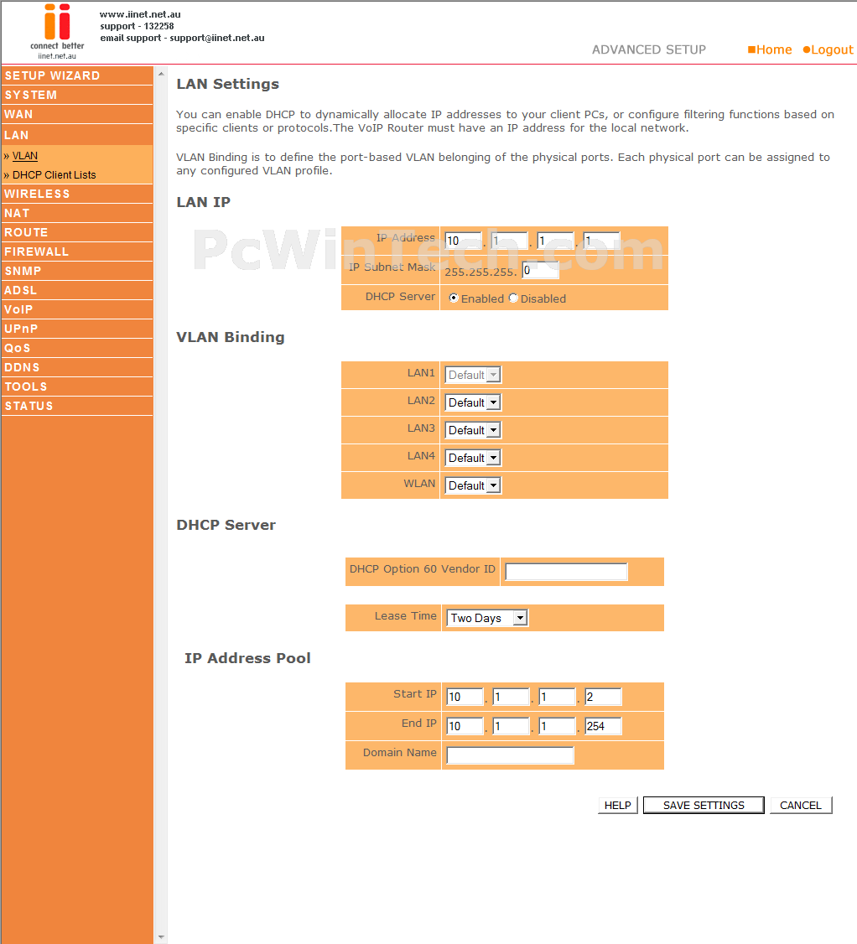The image size is (857, 944).
Task: Click the IP Subnet Mask last octet field
Action: [x=540, y=270]
